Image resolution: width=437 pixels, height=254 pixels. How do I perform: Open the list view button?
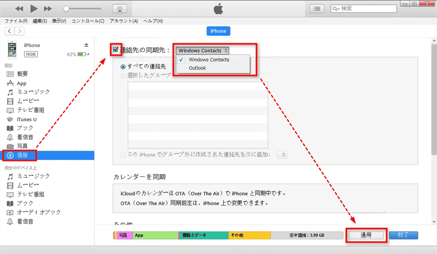point(316,8)
